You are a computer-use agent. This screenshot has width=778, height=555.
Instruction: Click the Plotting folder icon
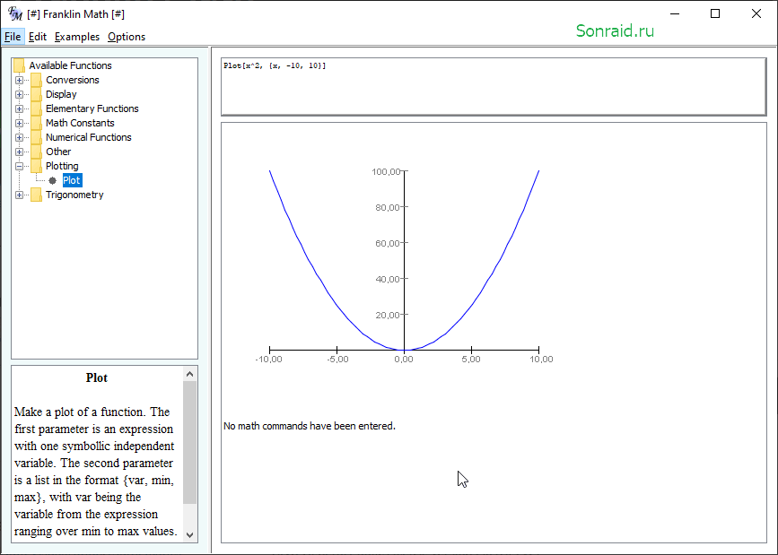point(36,166)
